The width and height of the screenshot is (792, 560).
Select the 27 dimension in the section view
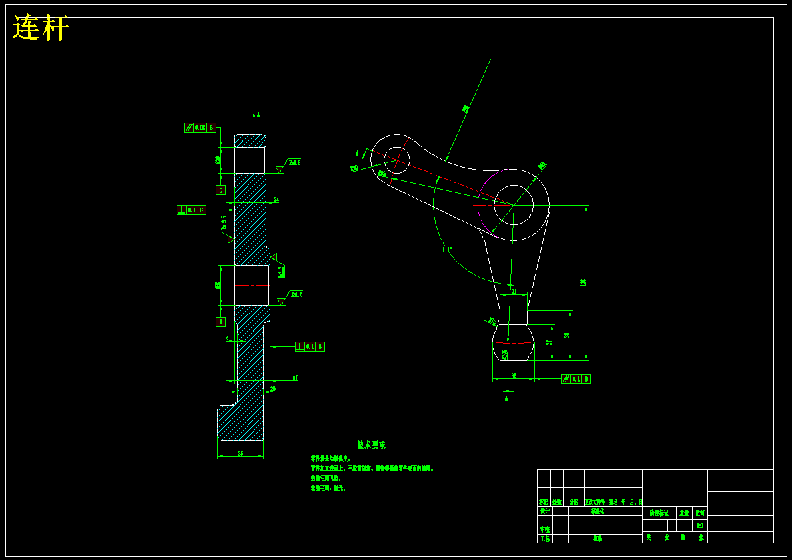(296, 377)
